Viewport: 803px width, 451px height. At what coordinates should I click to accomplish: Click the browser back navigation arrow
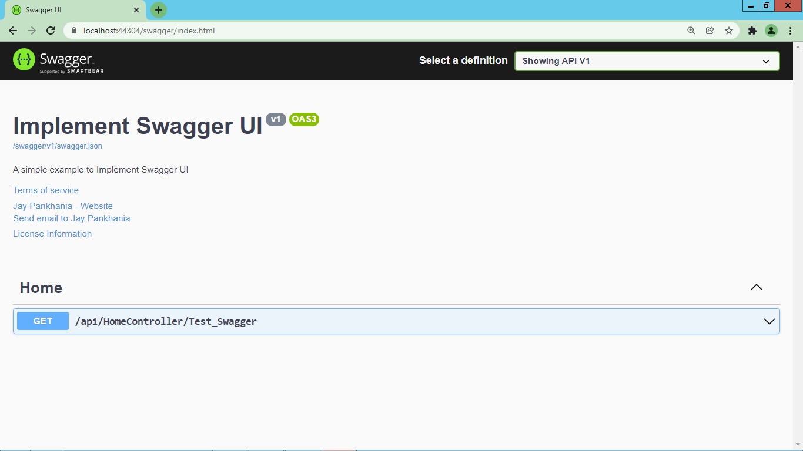13,30
